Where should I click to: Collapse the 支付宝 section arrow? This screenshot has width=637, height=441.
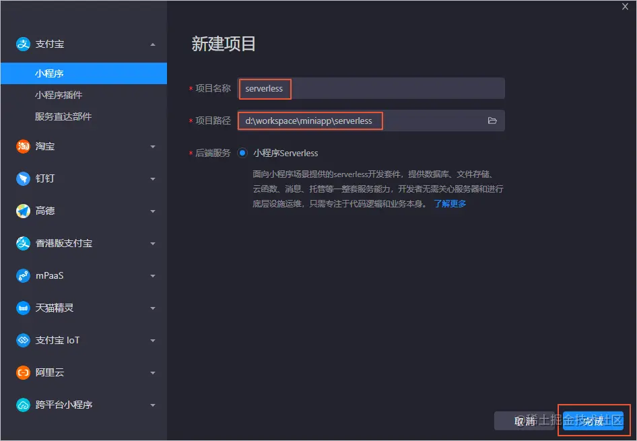[153, 44]
